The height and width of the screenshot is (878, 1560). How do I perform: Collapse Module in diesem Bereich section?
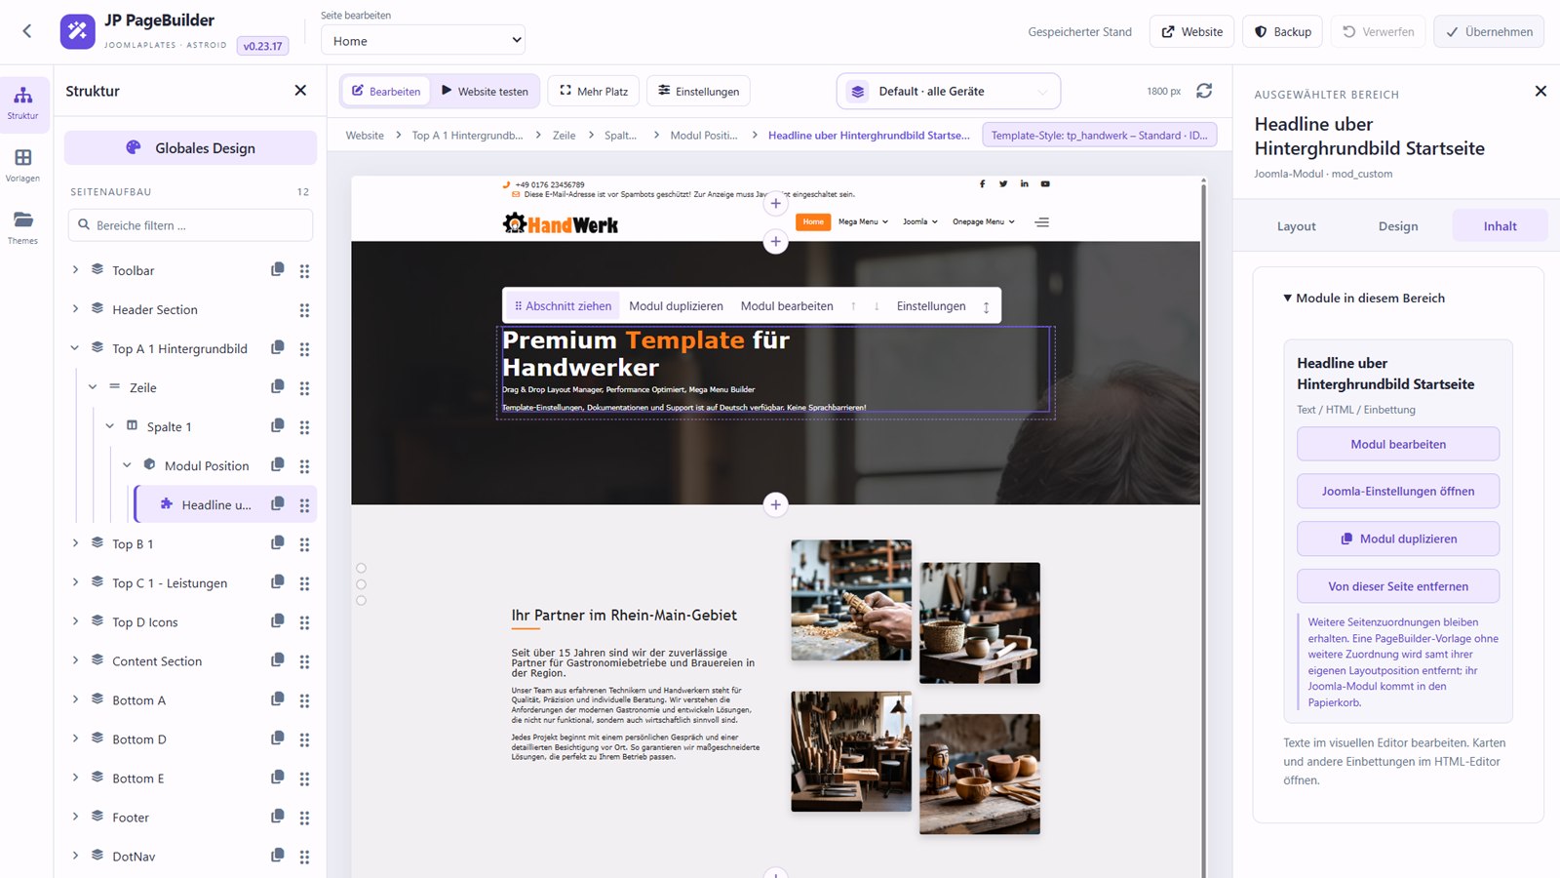1364,299
